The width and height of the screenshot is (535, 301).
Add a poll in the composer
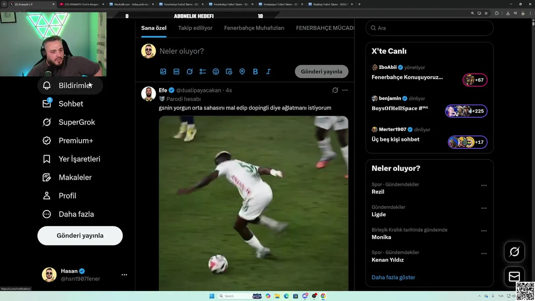coord(203,71)
